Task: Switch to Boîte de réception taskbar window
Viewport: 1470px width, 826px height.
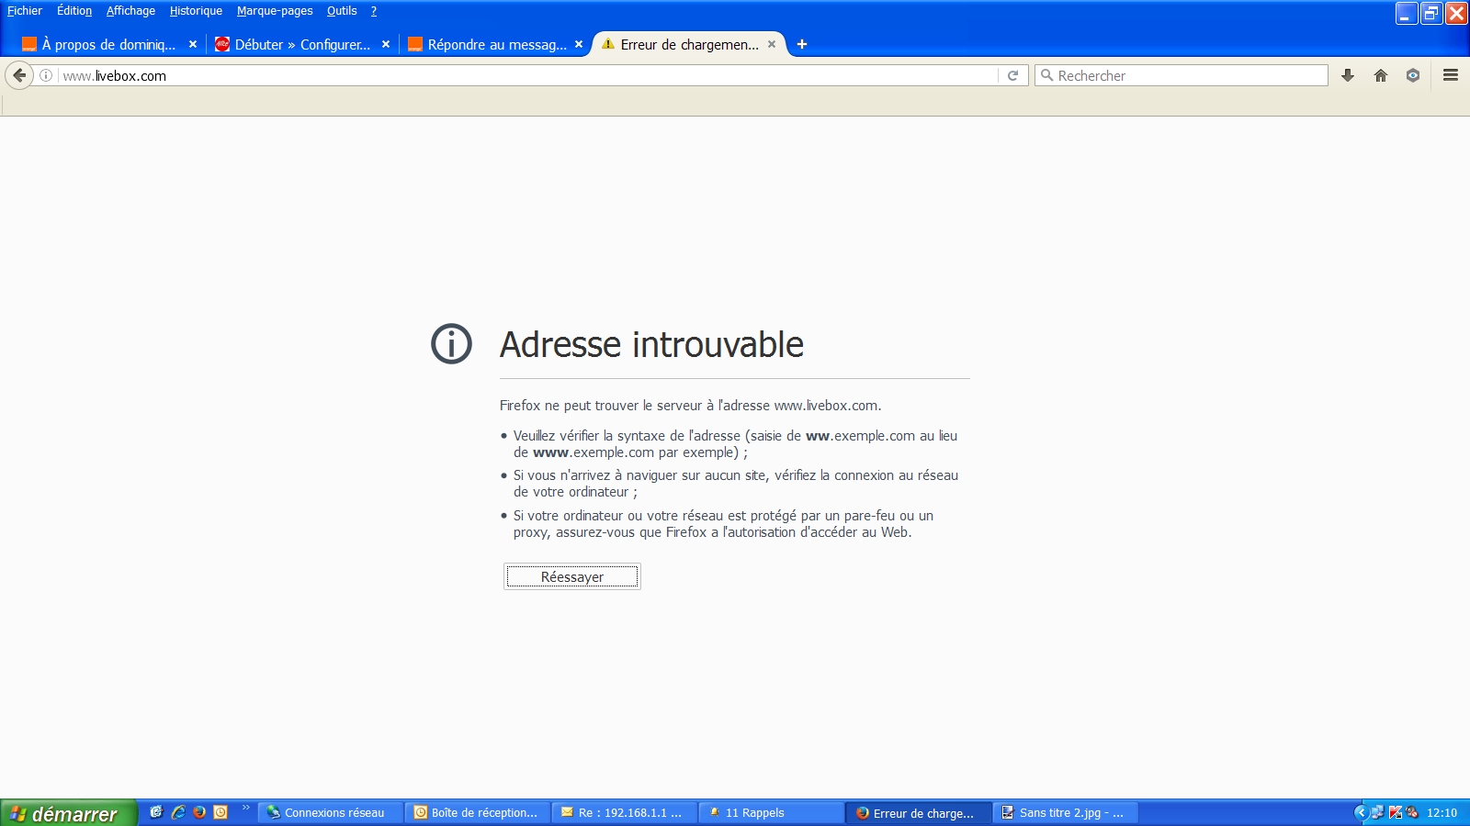Action: click(x=478, y=812)
